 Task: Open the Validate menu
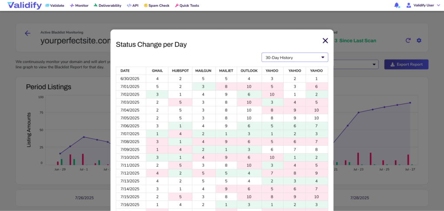55,6
